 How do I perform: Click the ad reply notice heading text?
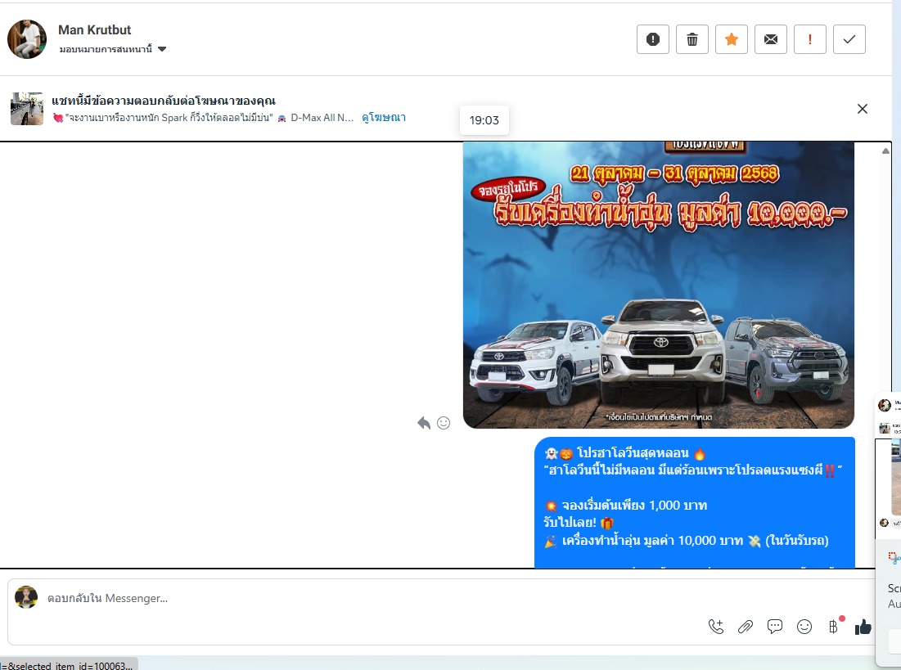164,101
